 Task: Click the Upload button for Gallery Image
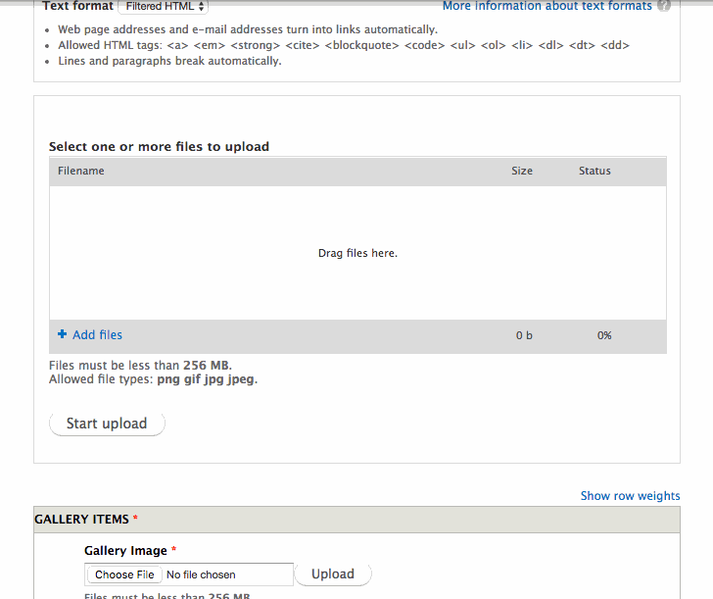tap(333, 574)
